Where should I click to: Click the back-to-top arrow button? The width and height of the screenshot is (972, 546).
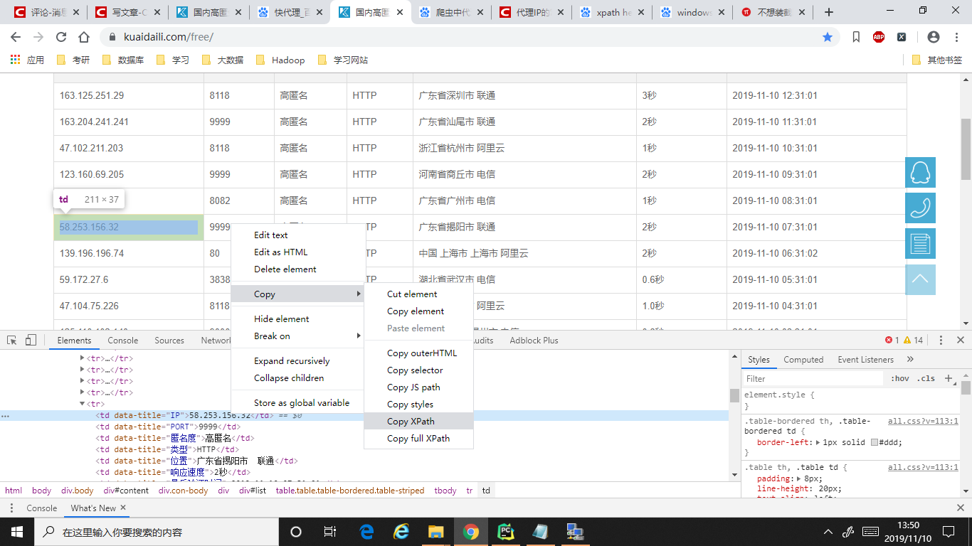point(920,279)
